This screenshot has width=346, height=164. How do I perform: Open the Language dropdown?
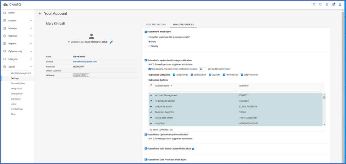click(x=81, y=75)
